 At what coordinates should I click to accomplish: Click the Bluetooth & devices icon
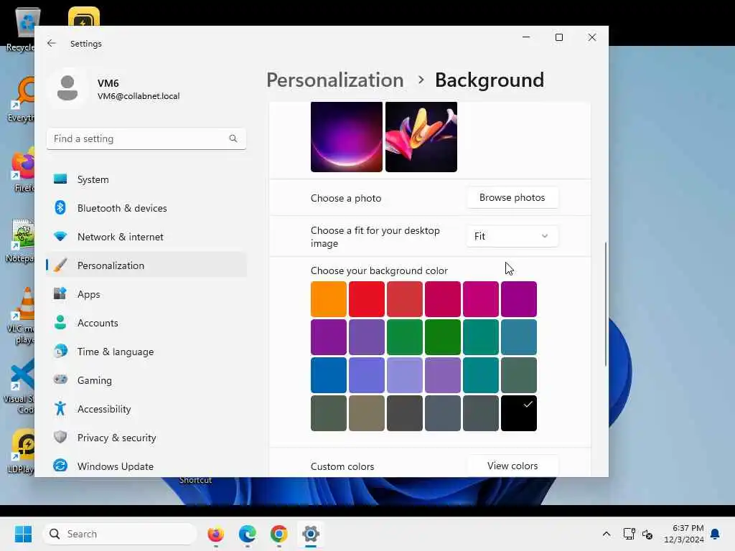[60, 207]
